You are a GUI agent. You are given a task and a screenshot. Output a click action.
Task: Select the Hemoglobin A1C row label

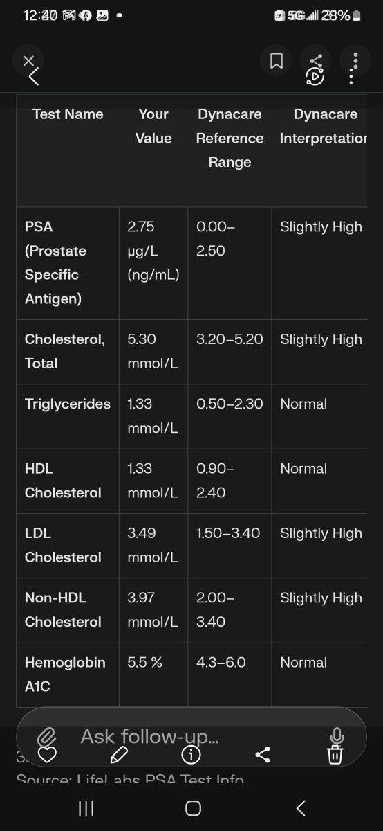click(x=65, y=674)
